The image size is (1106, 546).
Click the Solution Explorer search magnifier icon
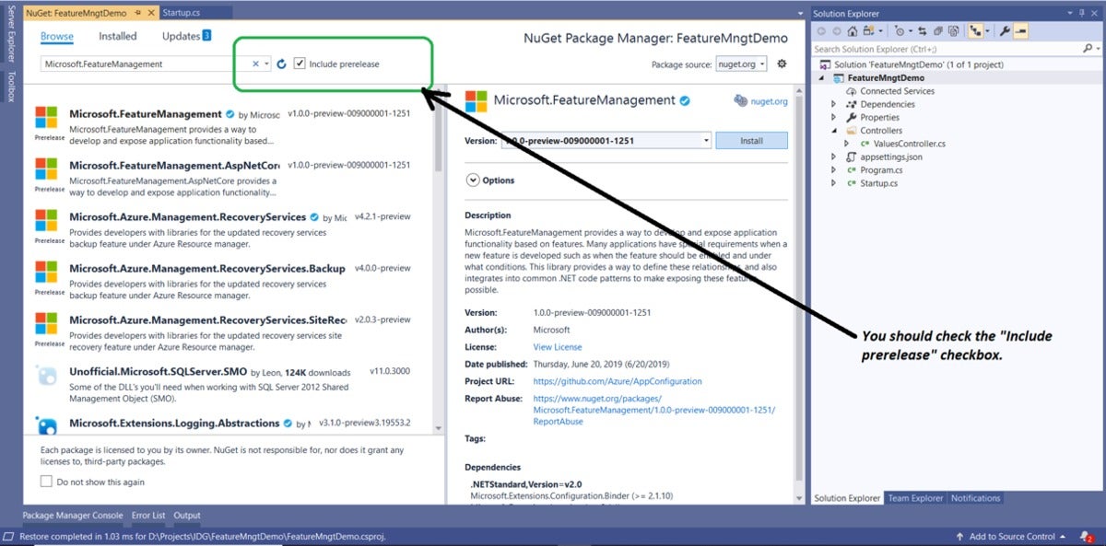[1086, 49]
